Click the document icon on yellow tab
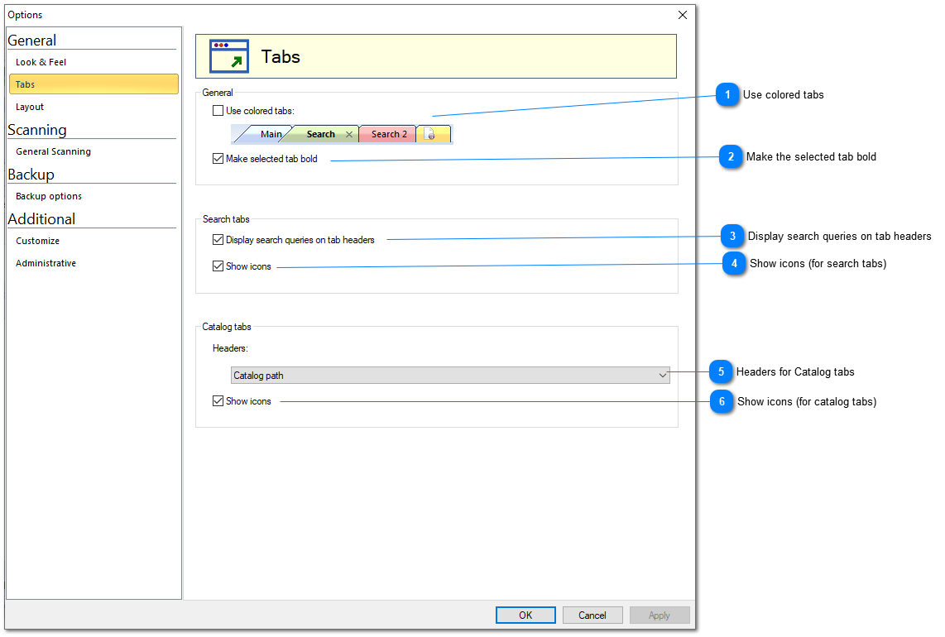Screen dimensions: 945x637 coord(431,134)
